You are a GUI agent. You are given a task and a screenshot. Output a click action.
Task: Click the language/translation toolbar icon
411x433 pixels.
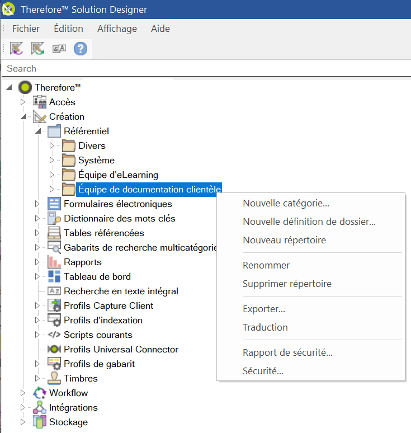pos(59,49)
